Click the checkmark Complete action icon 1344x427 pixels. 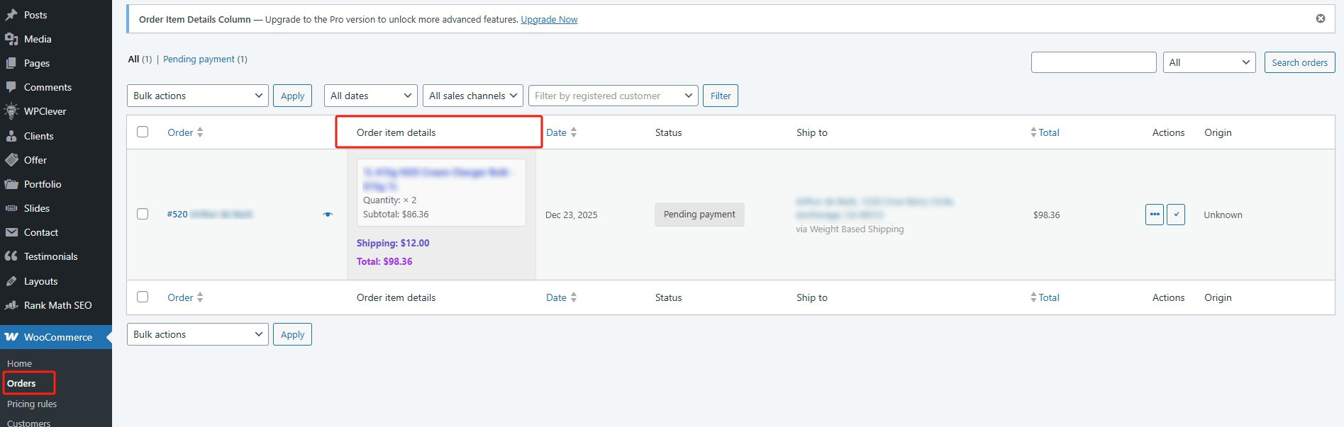point(1176,215)
